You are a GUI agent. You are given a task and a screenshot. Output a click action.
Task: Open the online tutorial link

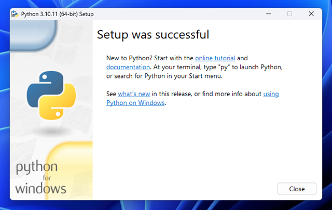(215, 58)
